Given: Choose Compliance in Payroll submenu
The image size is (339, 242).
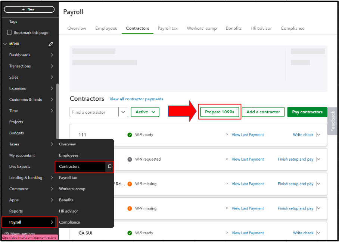Looking at the screenshot, I should (69, 222).
